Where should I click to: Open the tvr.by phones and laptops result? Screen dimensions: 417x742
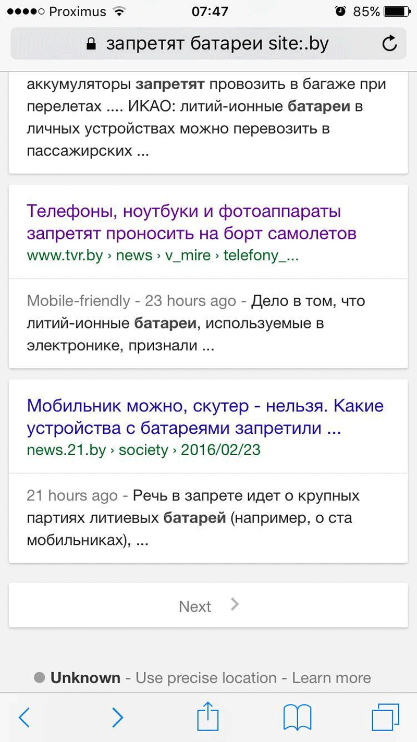(x=191, y=223)
